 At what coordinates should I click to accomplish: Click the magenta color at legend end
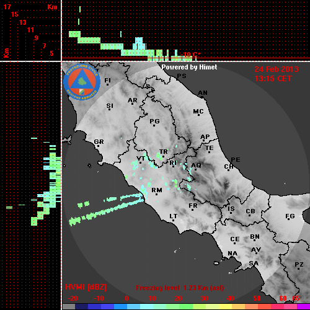pos(303,306)
